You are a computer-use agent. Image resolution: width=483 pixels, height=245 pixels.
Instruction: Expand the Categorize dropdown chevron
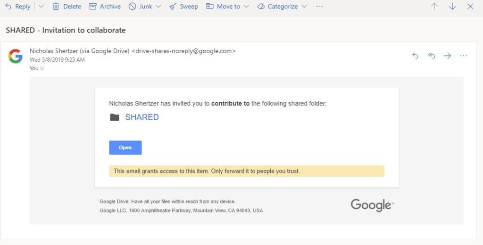[x=304, y=7]
